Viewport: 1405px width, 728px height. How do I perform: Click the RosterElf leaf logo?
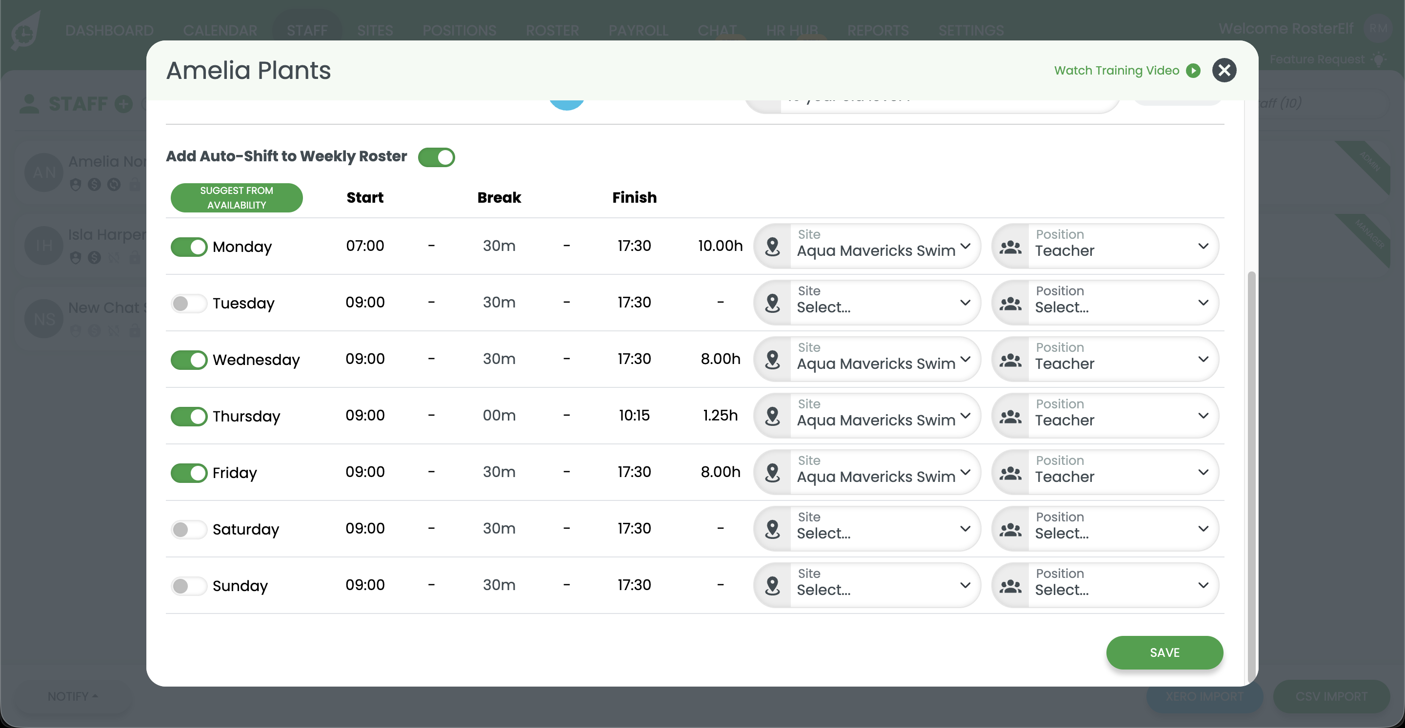(25, 30)
